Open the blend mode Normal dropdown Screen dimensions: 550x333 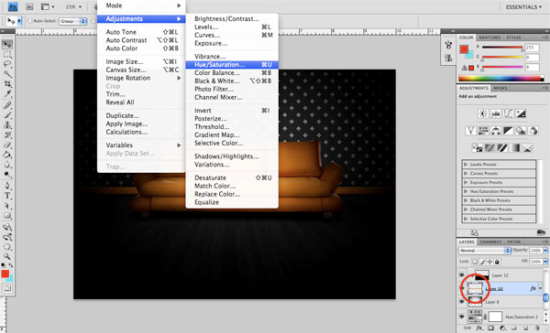[x=485, y=251]
